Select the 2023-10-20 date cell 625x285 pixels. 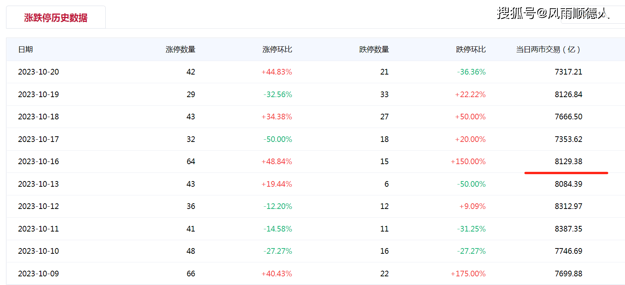[38, 72]
